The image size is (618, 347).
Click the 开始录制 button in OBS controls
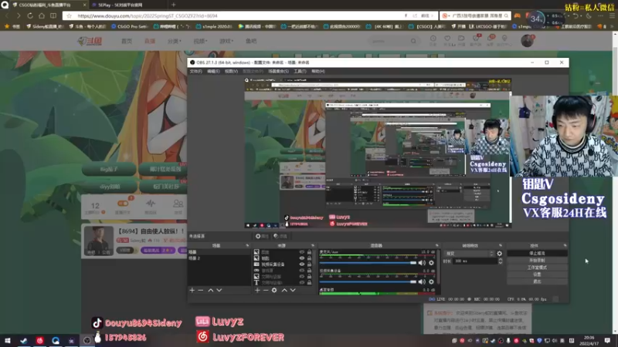tap(537, 261)
